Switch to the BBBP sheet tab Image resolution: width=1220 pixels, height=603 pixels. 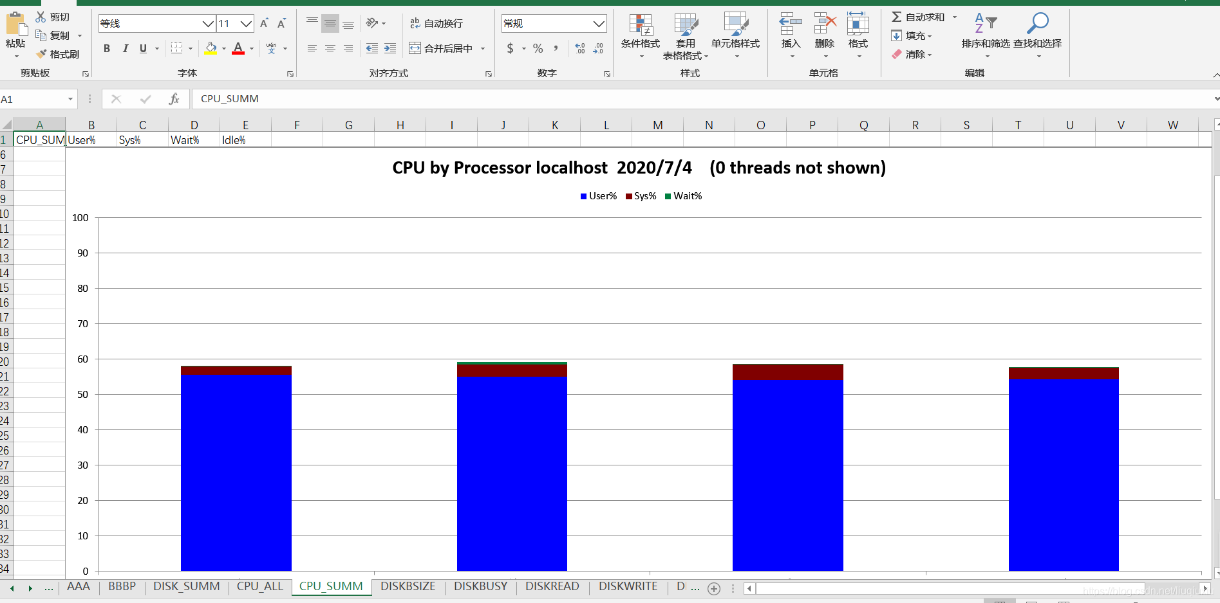(122, 586)
